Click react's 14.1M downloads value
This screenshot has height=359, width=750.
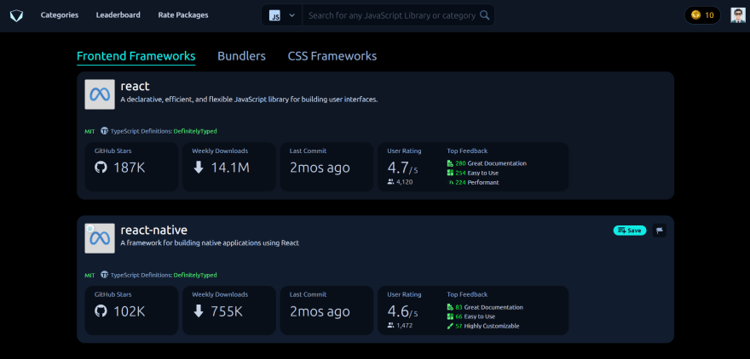point(230,168)
